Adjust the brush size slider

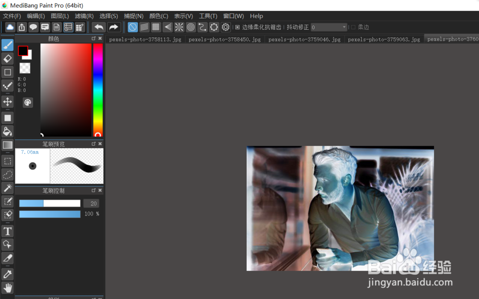pos(50,203)
